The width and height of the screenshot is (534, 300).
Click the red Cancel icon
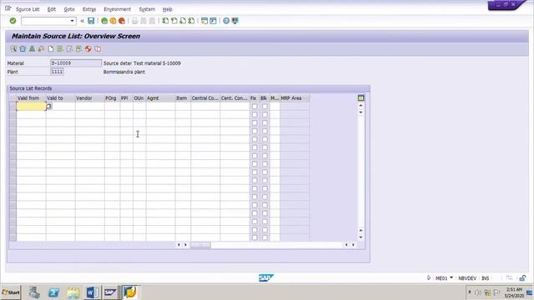tap(122, 21)
